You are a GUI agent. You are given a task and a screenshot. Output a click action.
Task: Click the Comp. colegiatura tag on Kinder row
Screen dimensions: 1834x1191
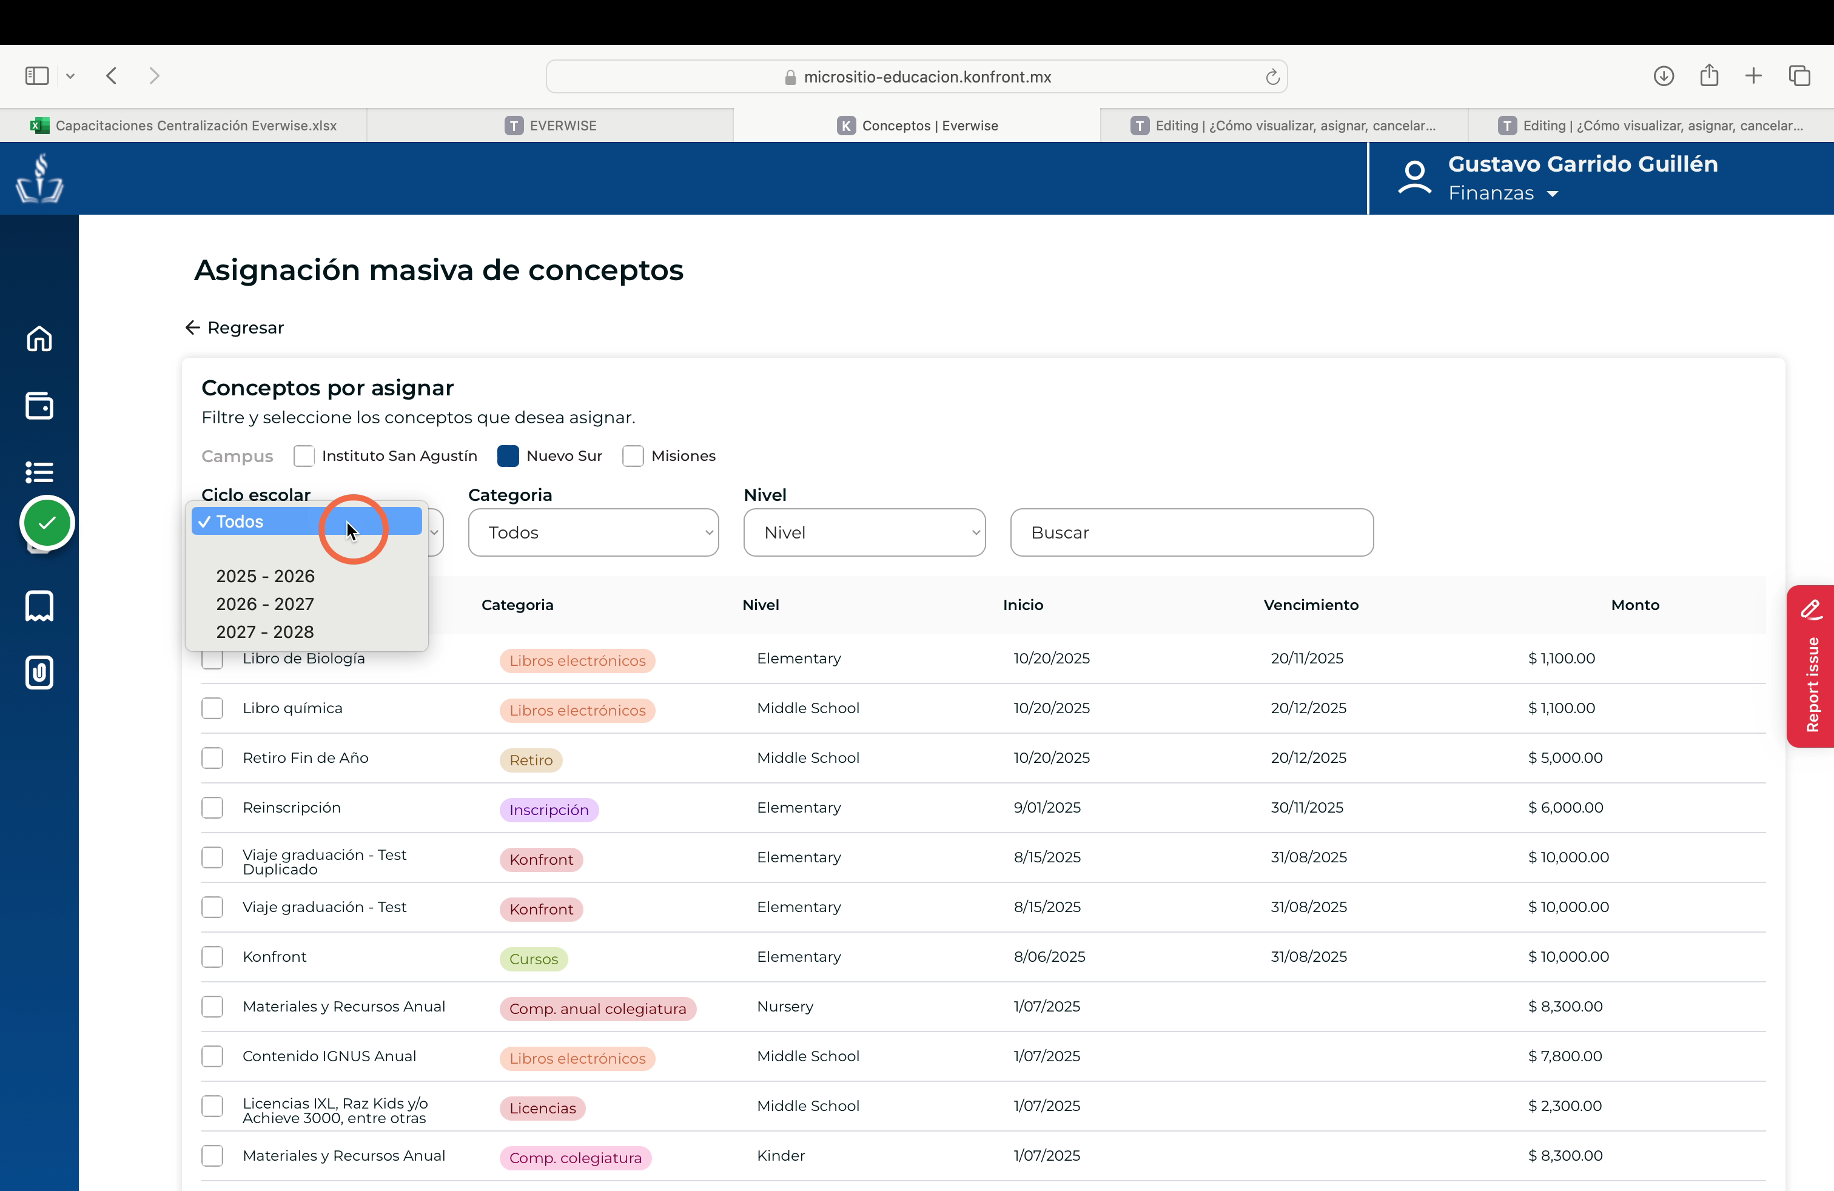(576, 1158)
